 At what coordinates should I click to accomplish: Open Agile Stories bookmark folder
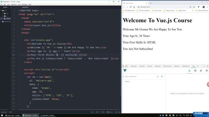[x=181, y=10]
